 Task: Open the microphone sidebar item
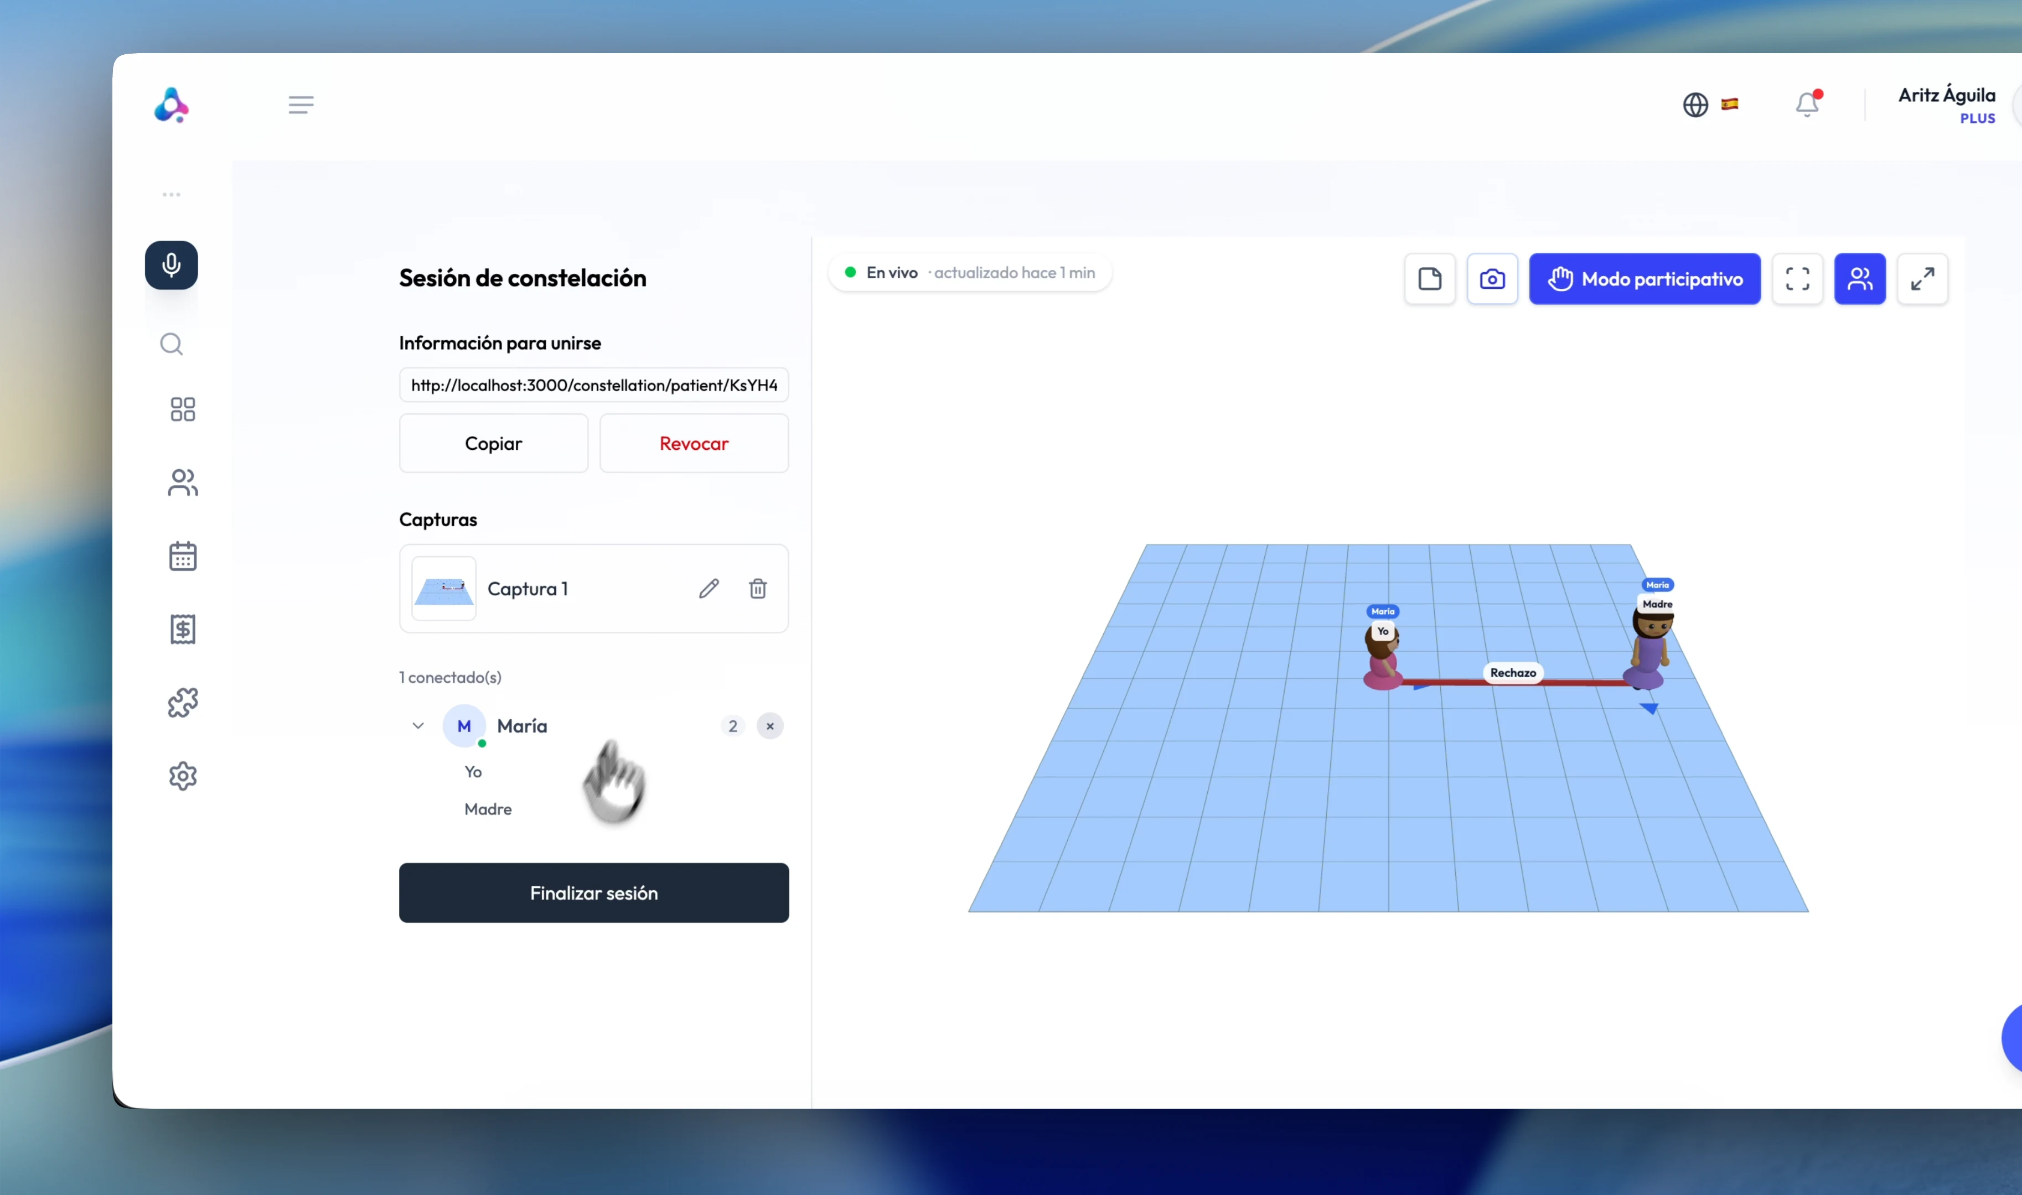(x=171, y=265)
